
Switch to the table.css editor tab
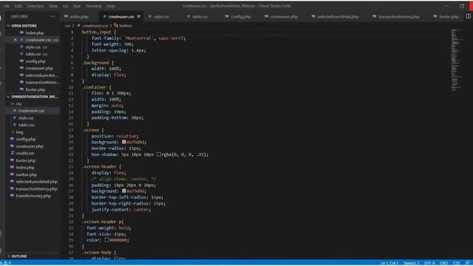[x=200, y=16]
